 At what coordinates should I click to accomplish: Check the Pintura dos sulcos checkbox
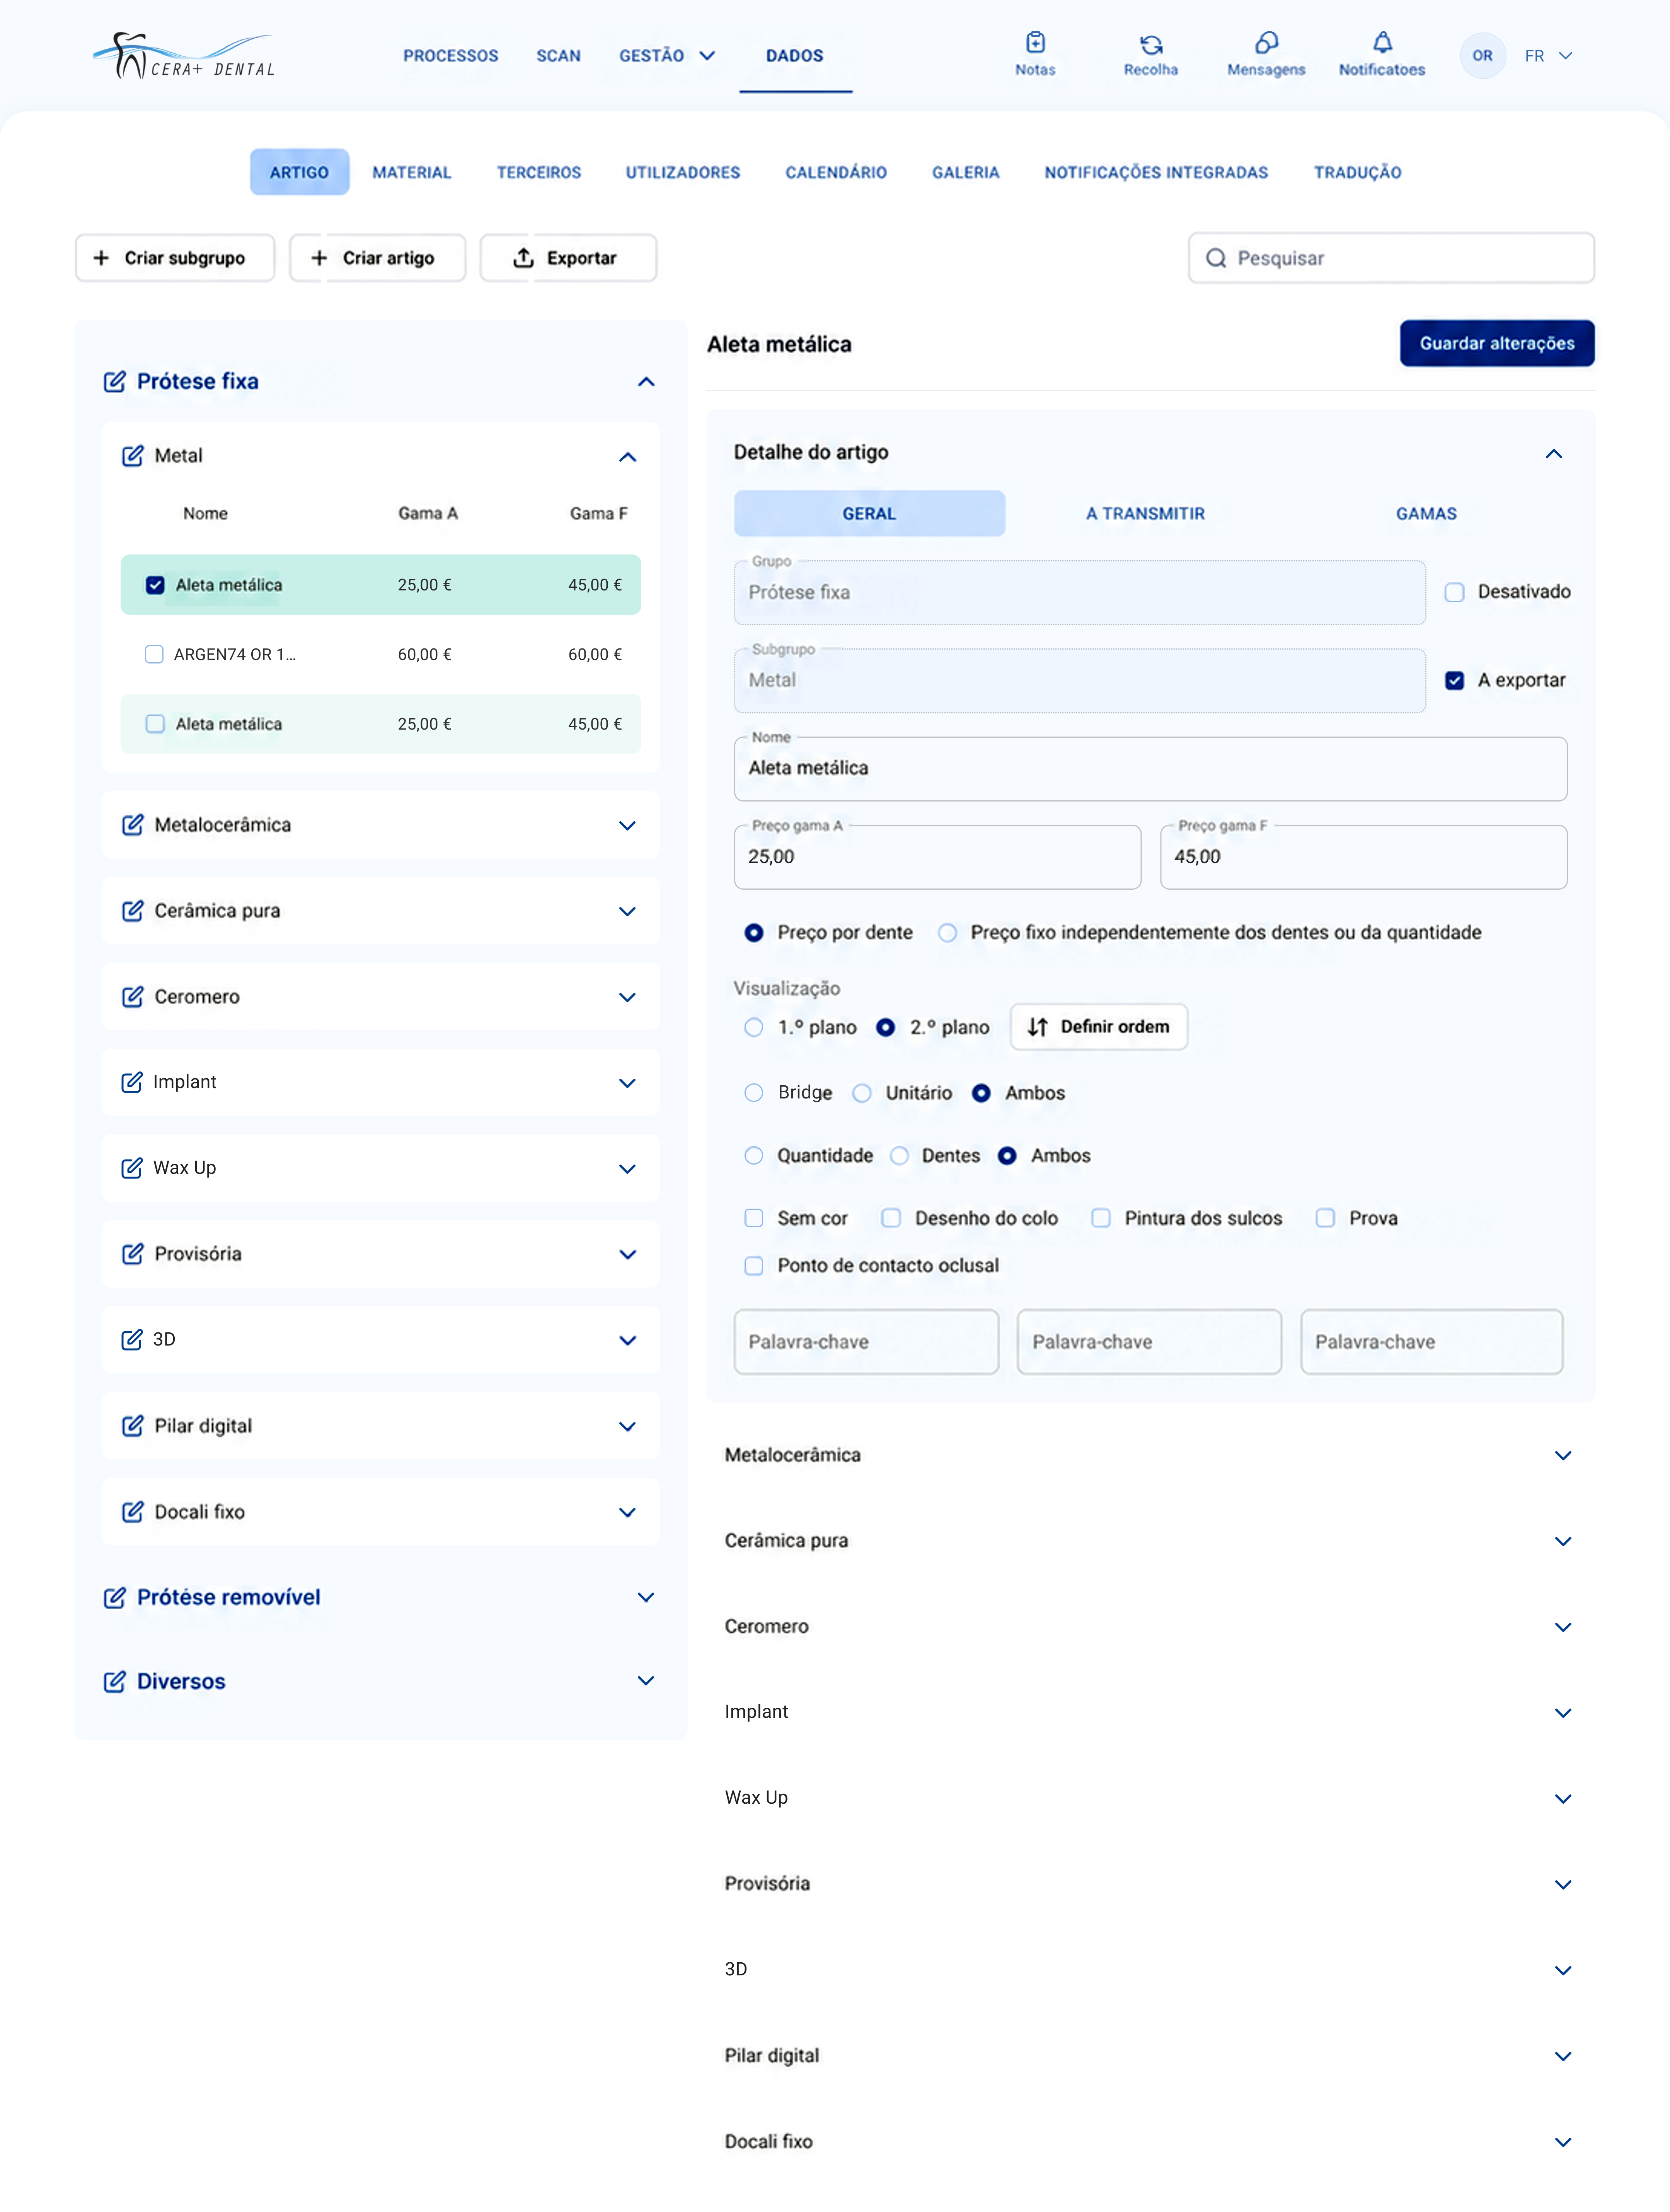(1101, 1218)
